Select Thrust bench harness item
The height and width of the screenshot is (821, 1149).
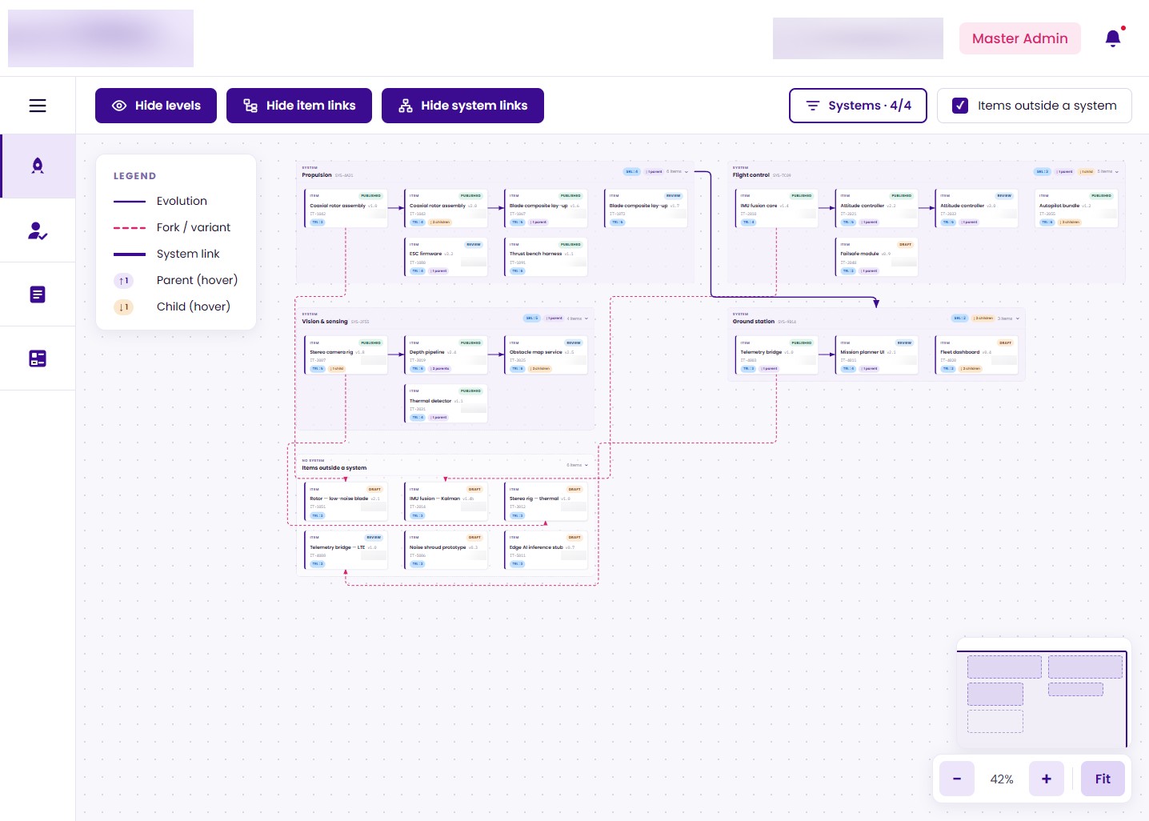(x=546, y=257)
